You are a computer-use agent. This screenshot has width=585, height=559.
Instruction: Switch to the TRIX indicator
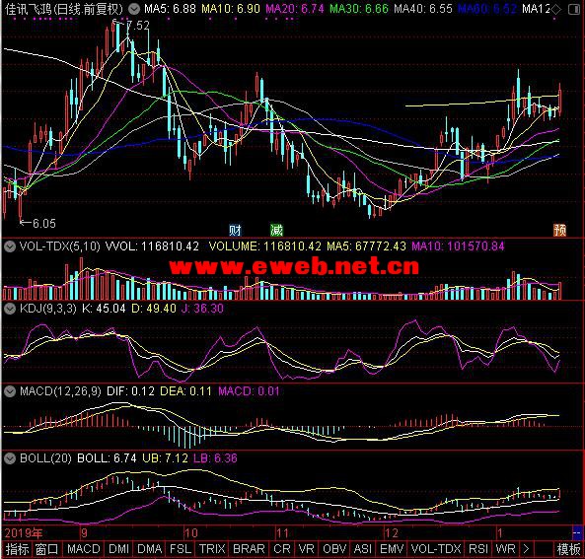212,549
